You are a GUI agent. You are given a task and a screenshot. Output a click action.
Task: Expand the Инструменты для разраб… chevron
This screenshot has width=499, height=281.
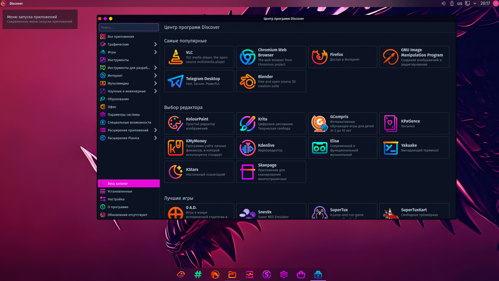pos(156,68)
